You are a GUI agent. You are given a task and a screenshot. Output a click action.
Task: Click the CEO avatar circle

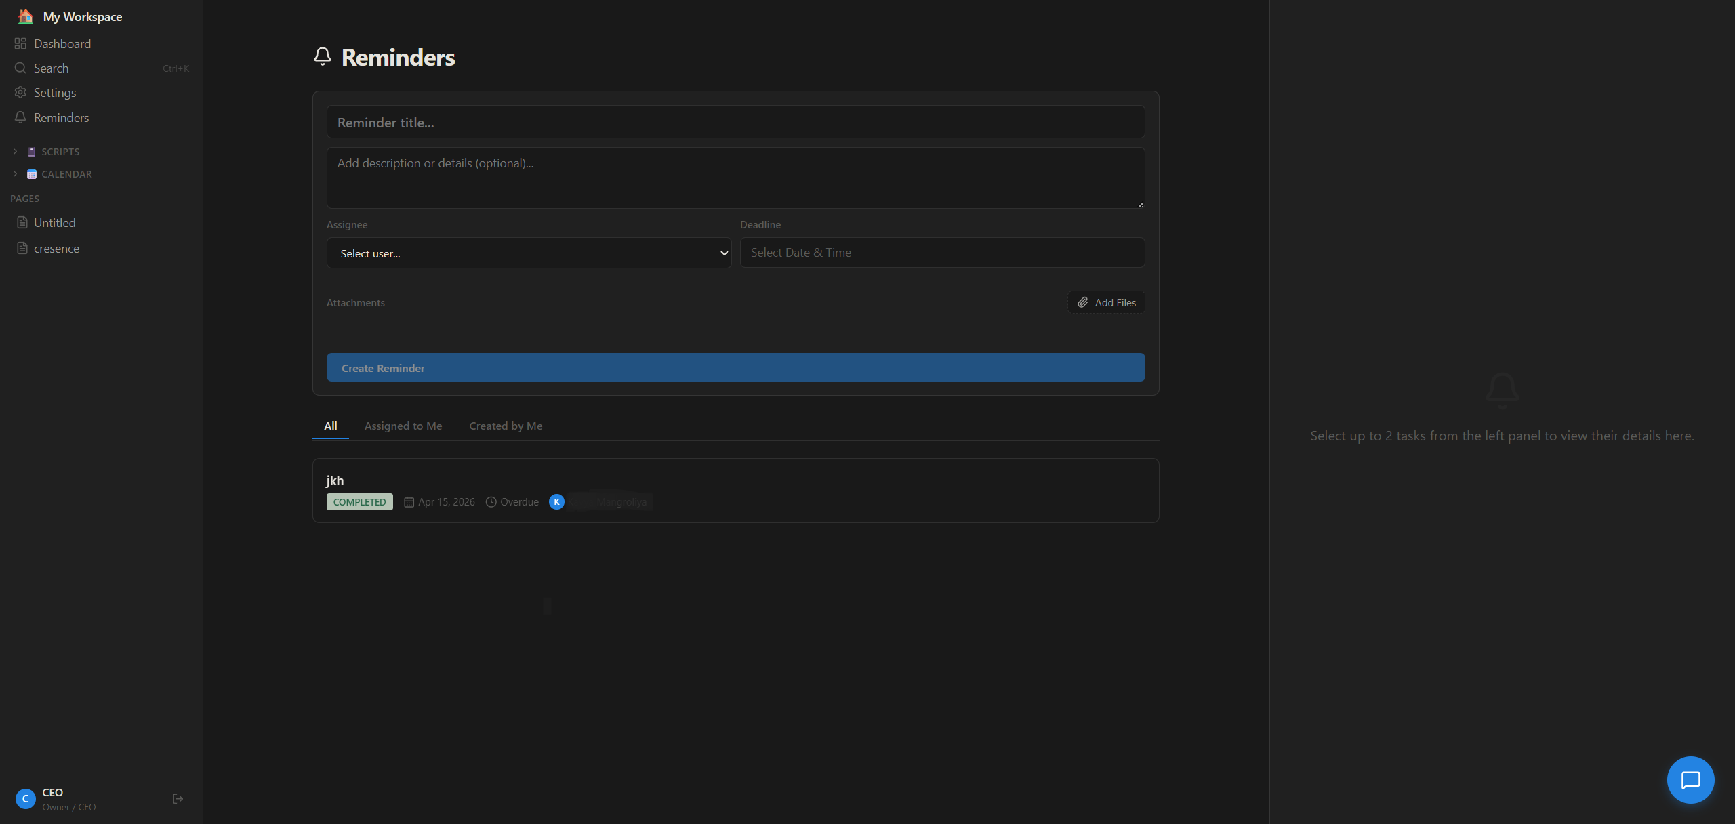pyautogui.click(x=26, y=799)
